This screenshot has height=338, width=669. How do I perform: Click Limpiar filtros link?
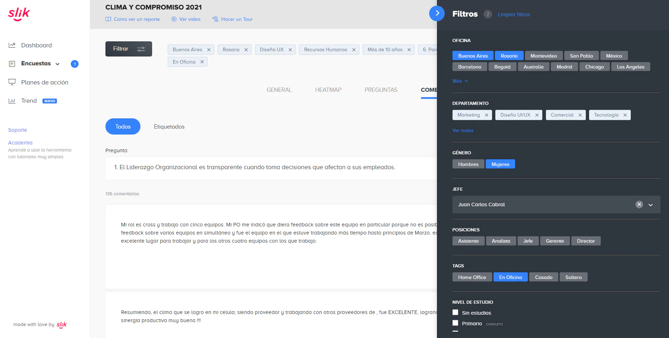514,14
